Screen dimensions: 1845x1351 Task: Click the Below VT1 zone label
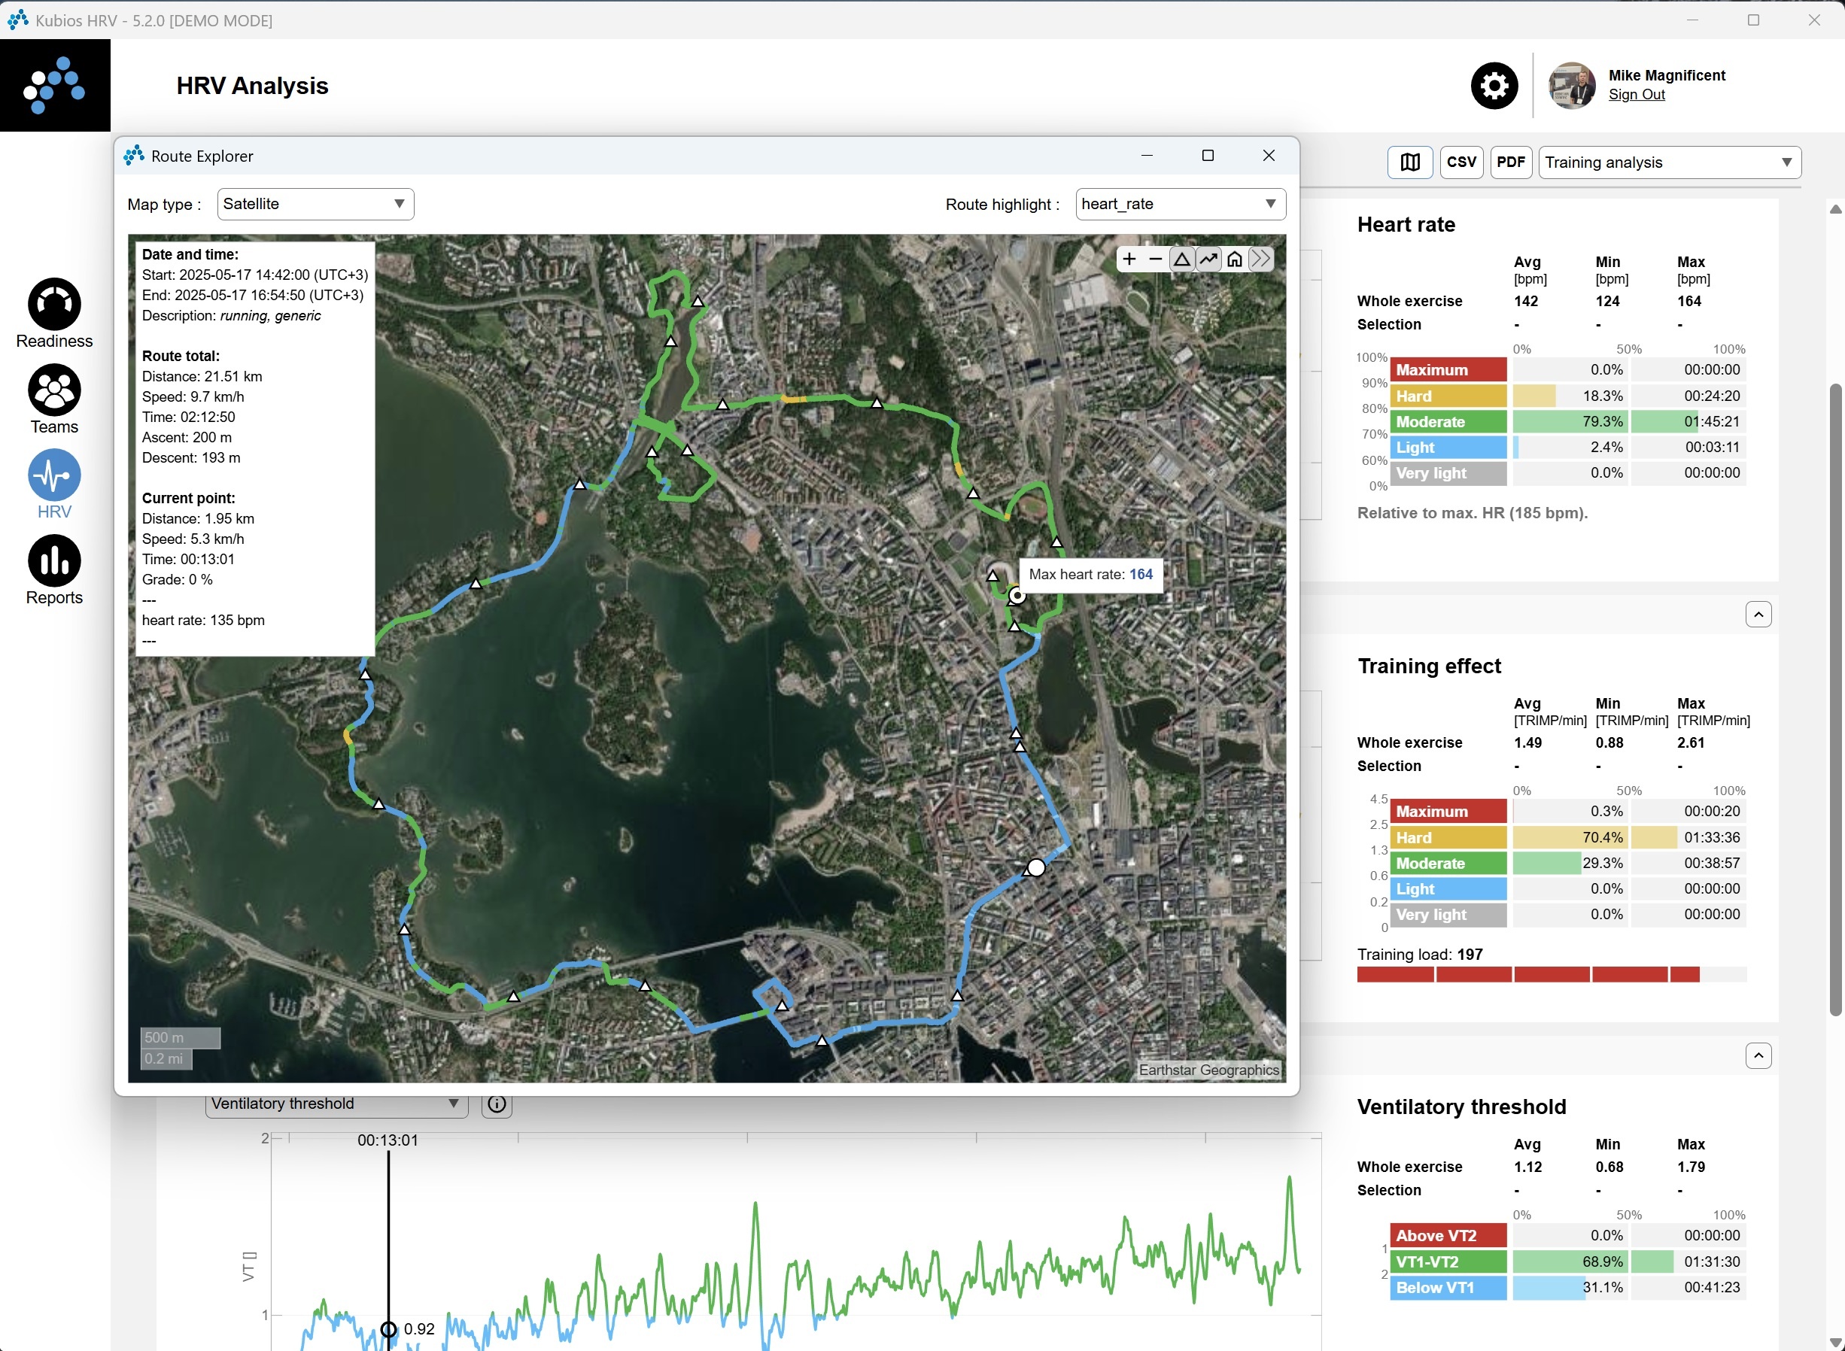pyautogui.click(x=1448, y=1287)
